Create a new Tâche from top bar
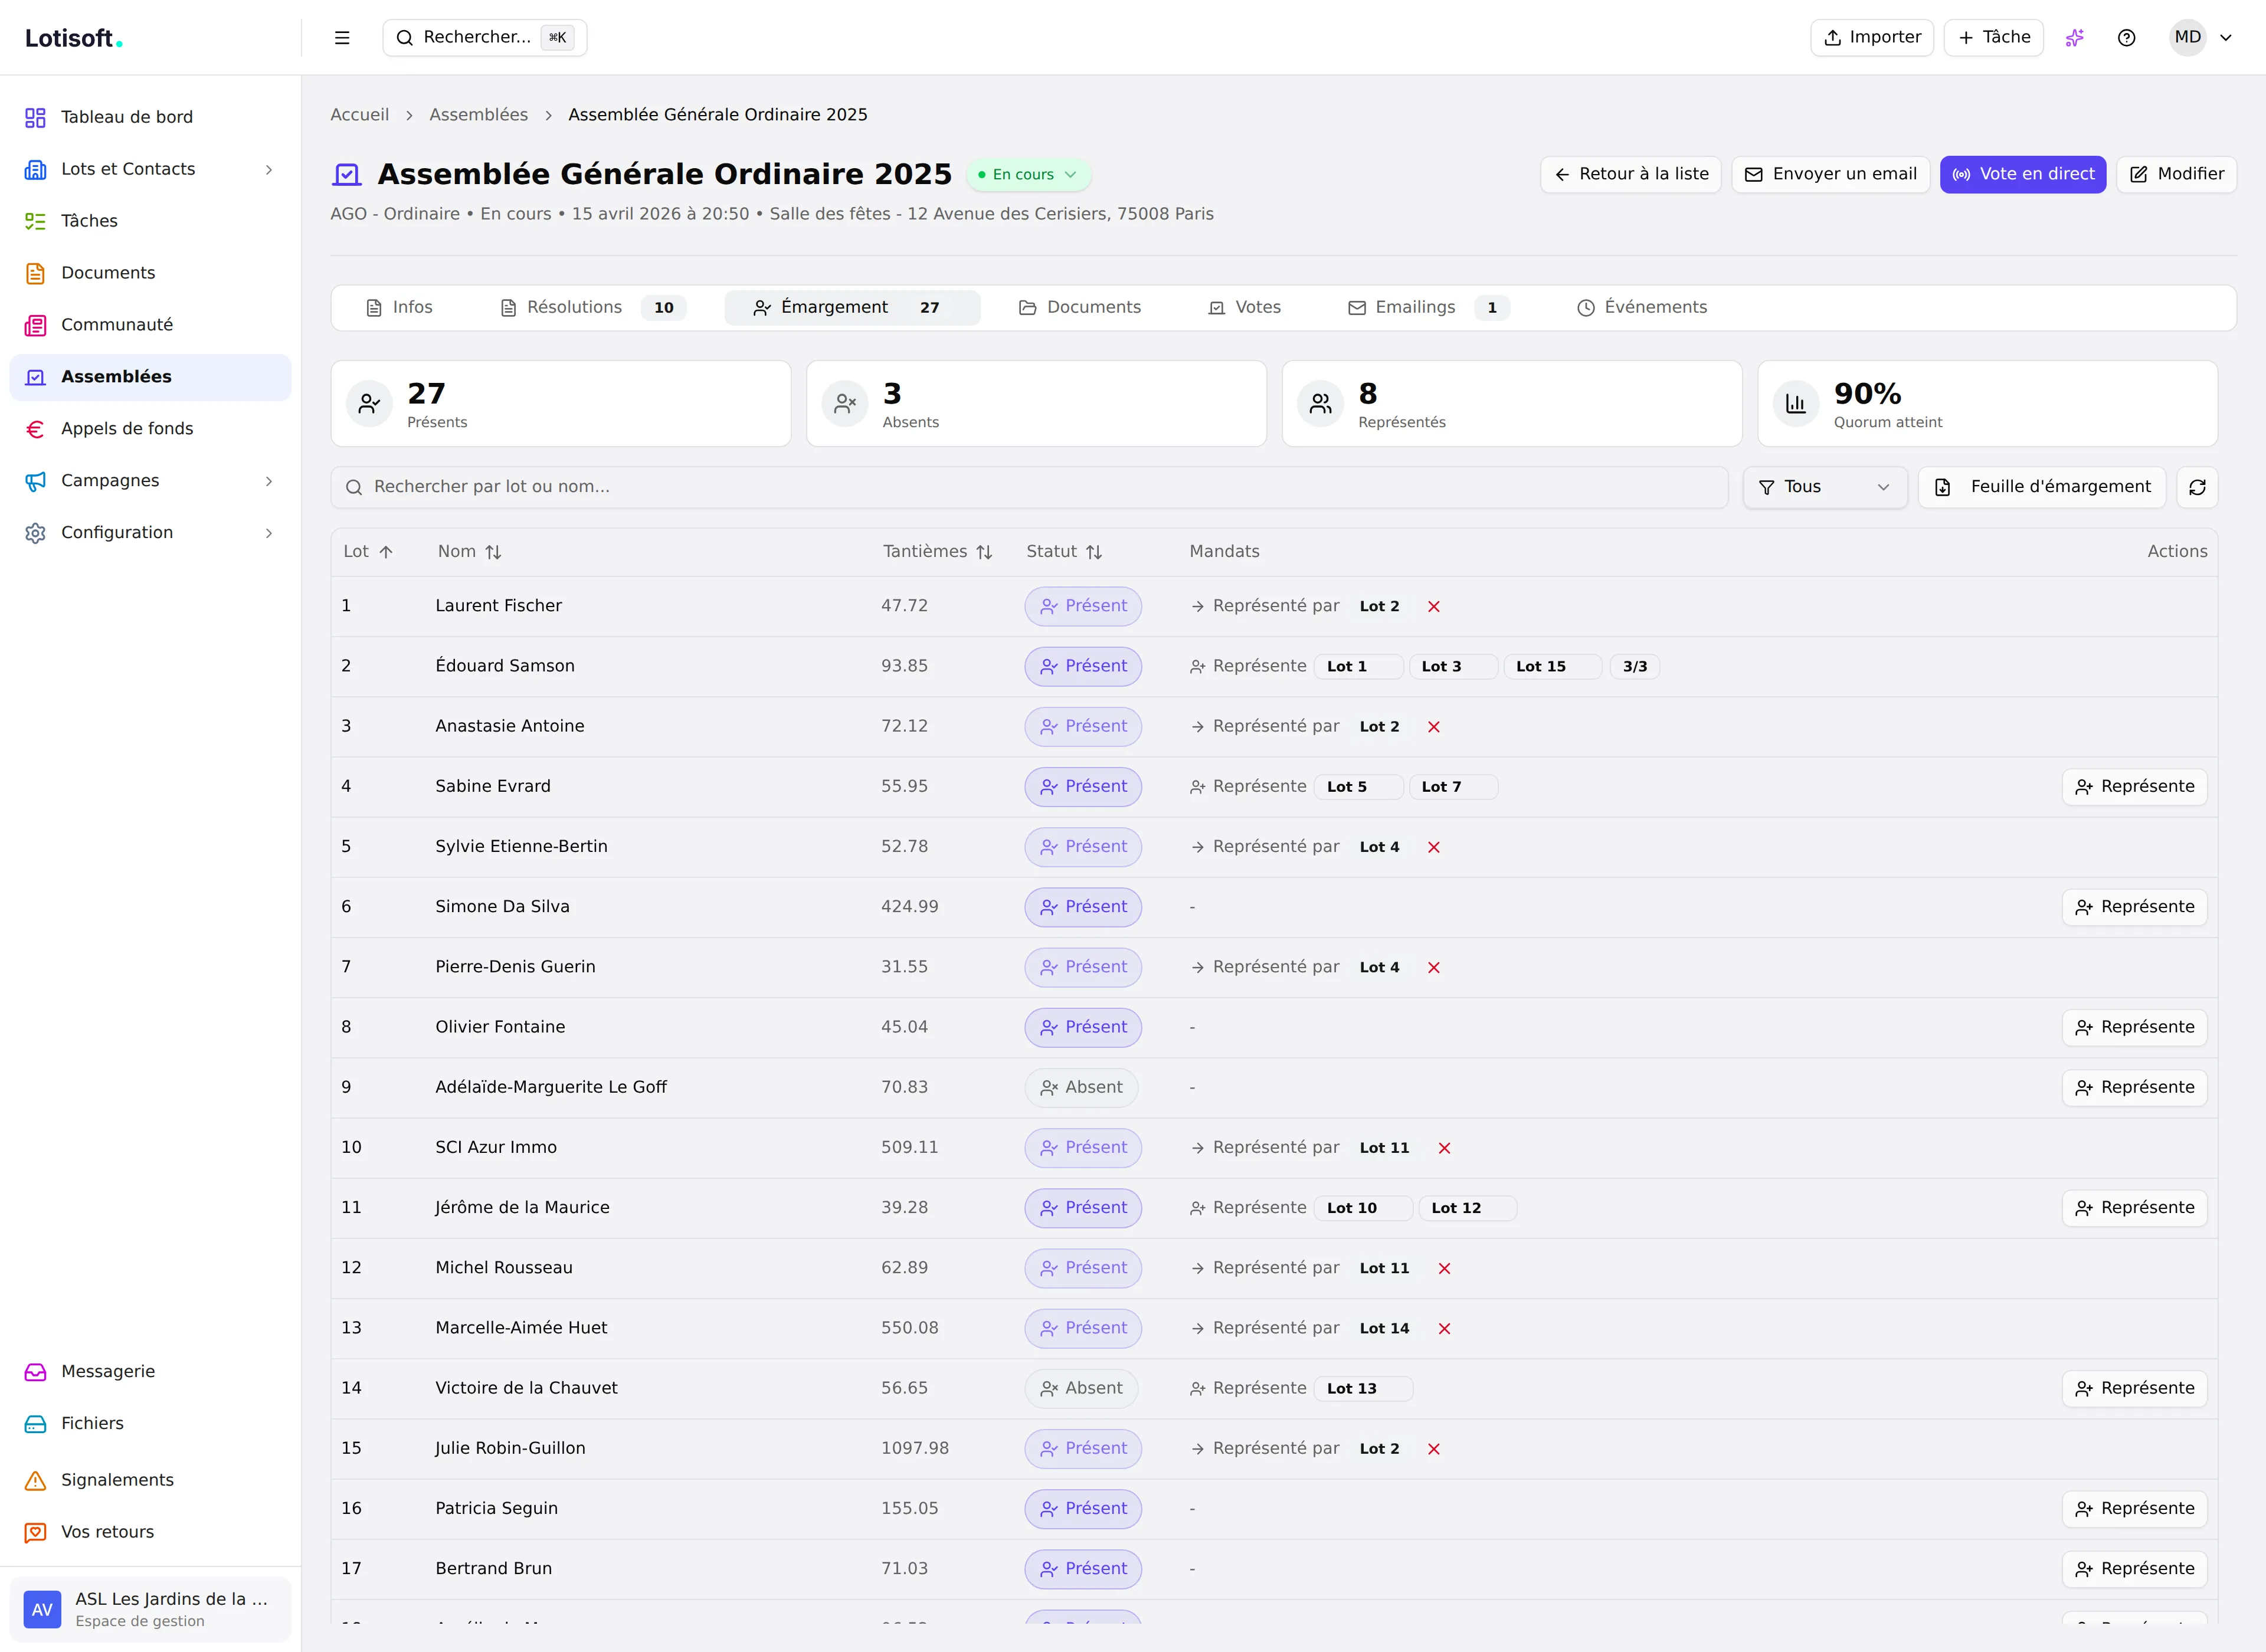2266x1652 pixels. (1994, 38)
